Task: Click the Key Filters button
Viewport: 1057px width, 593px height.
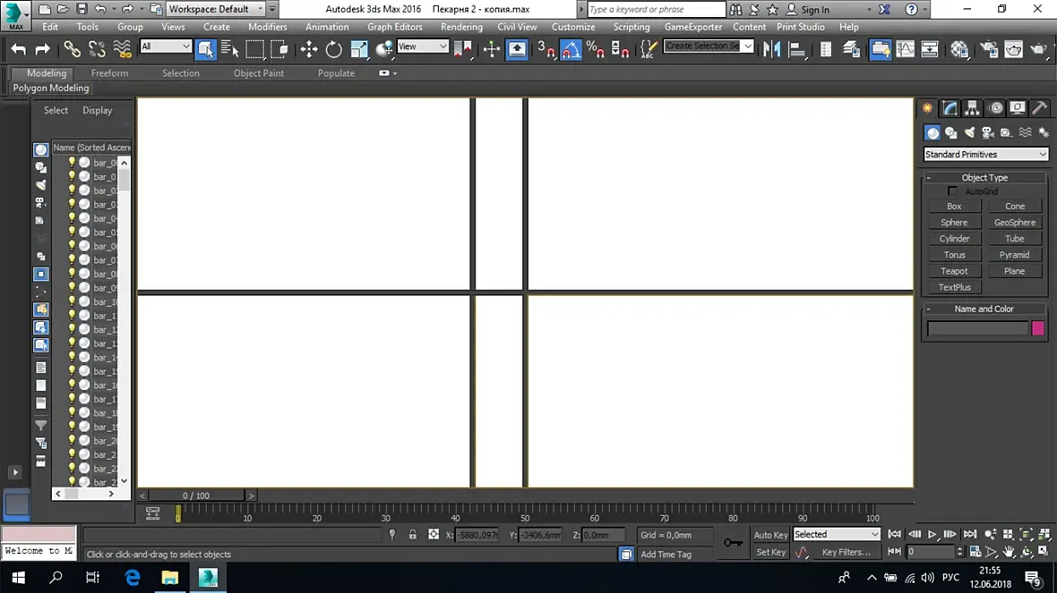Action: tap(846, 552)
